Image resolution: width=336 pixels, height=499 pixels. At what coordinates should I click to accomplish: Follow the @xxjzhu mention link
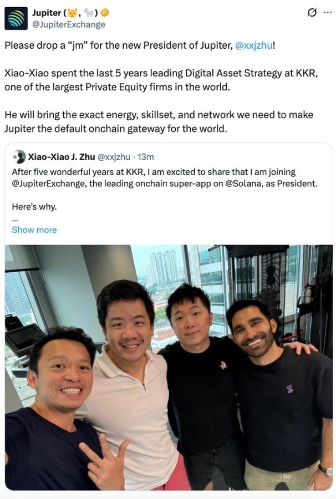[253, 45]
